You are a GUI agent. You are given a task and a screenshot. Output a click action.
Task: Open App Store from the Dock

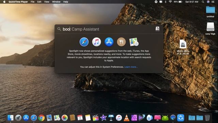pyautogui.click(x=26, y=118)
